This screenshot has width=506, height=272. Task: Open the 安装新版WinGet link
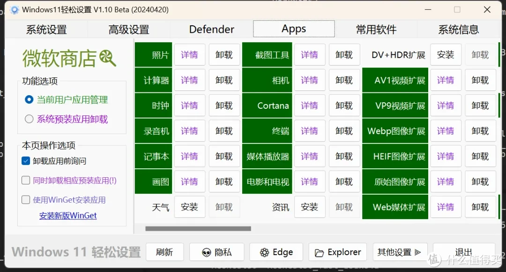[x=68, y=215]
